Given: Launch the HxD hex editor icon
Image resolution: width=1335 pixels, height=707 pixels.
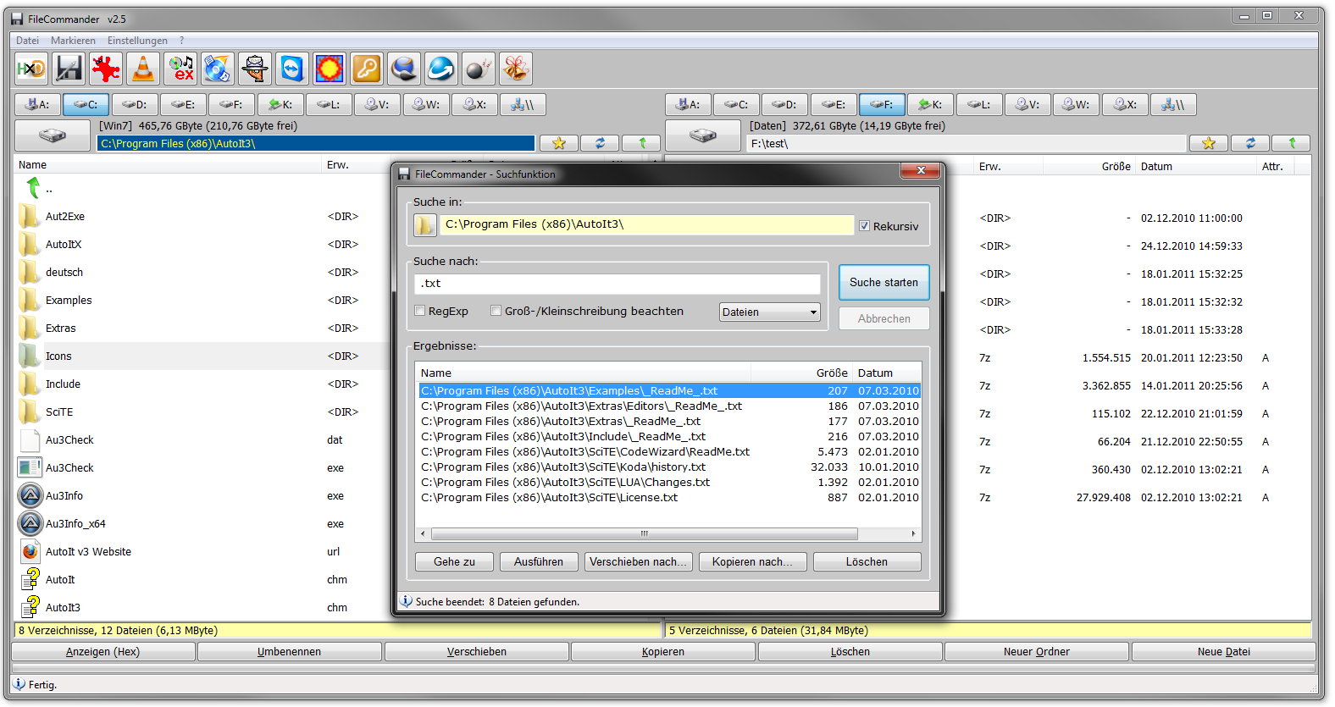Looking at the screenshot, I should pos(31,69).
